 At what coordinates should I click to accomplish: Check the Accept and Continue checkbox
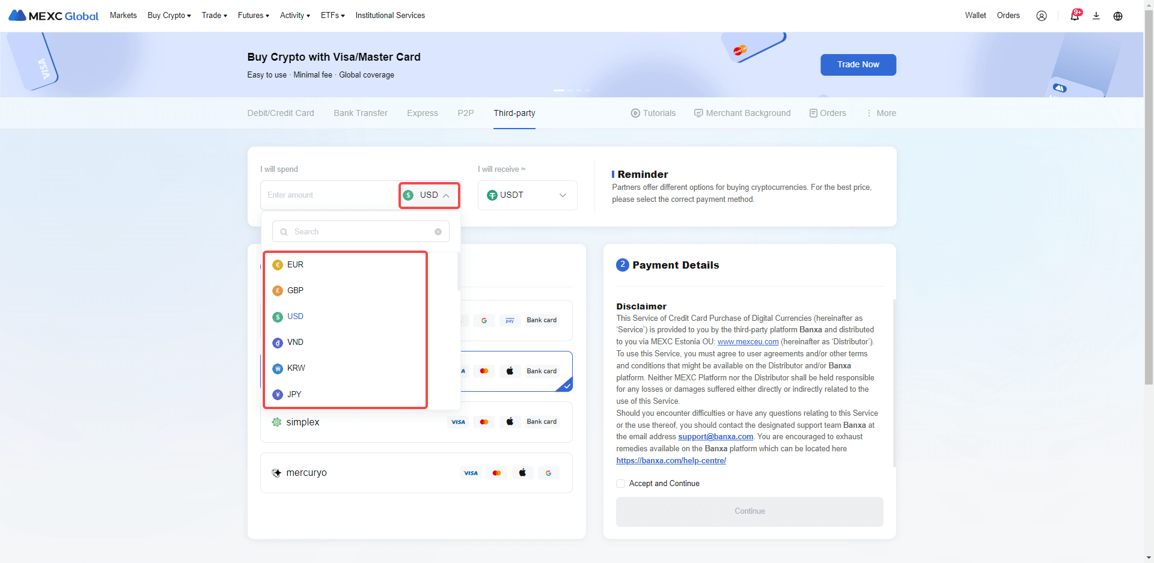[620, 484]
